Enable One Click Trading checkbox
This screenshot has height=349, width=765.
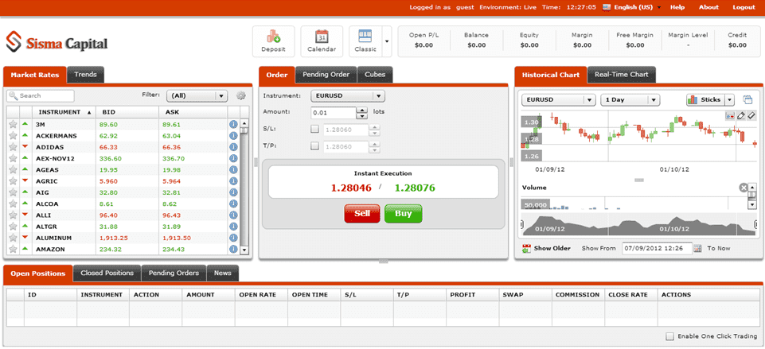click(669, 336)
